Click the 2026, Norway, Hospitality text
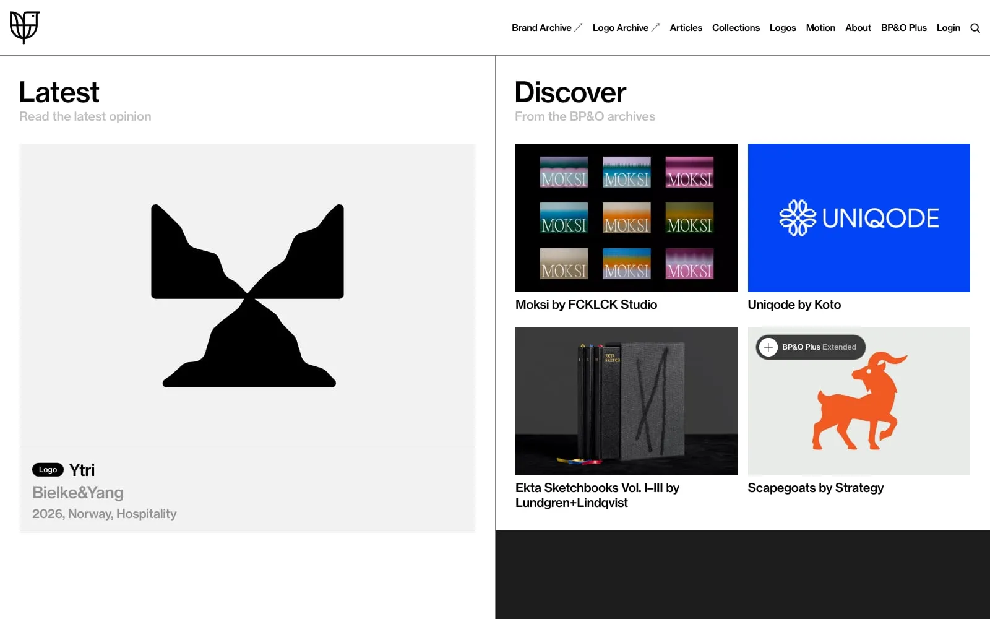This screenshot has width=990, height=619. [105, 514]
